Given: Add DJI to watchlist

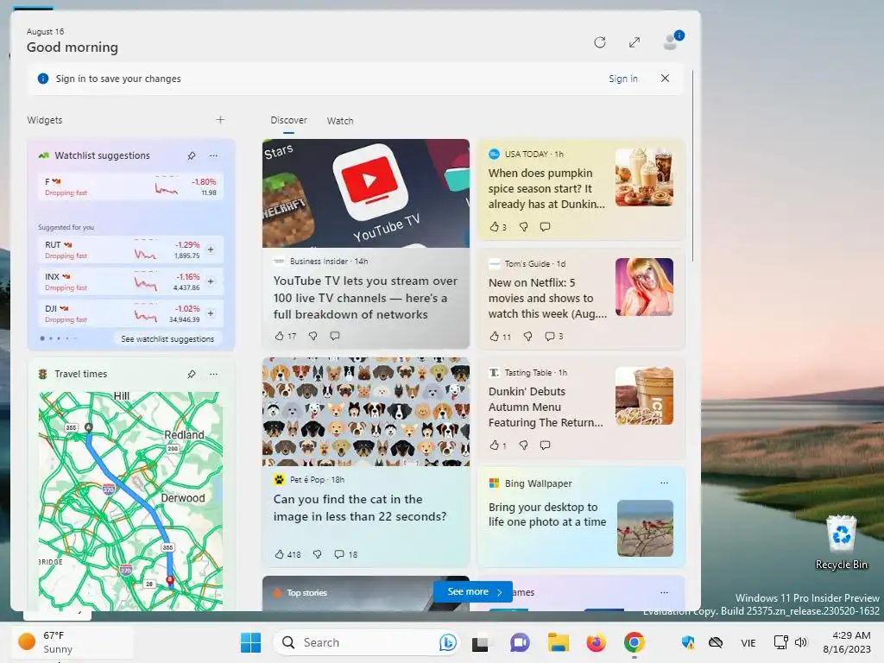Looking at the screenshot, I should pos(211,313).
